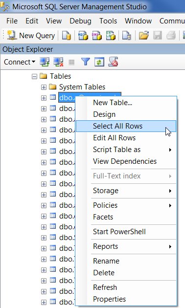Click the New Query toolbar button
185x308 pixels.
pos(31,36)
